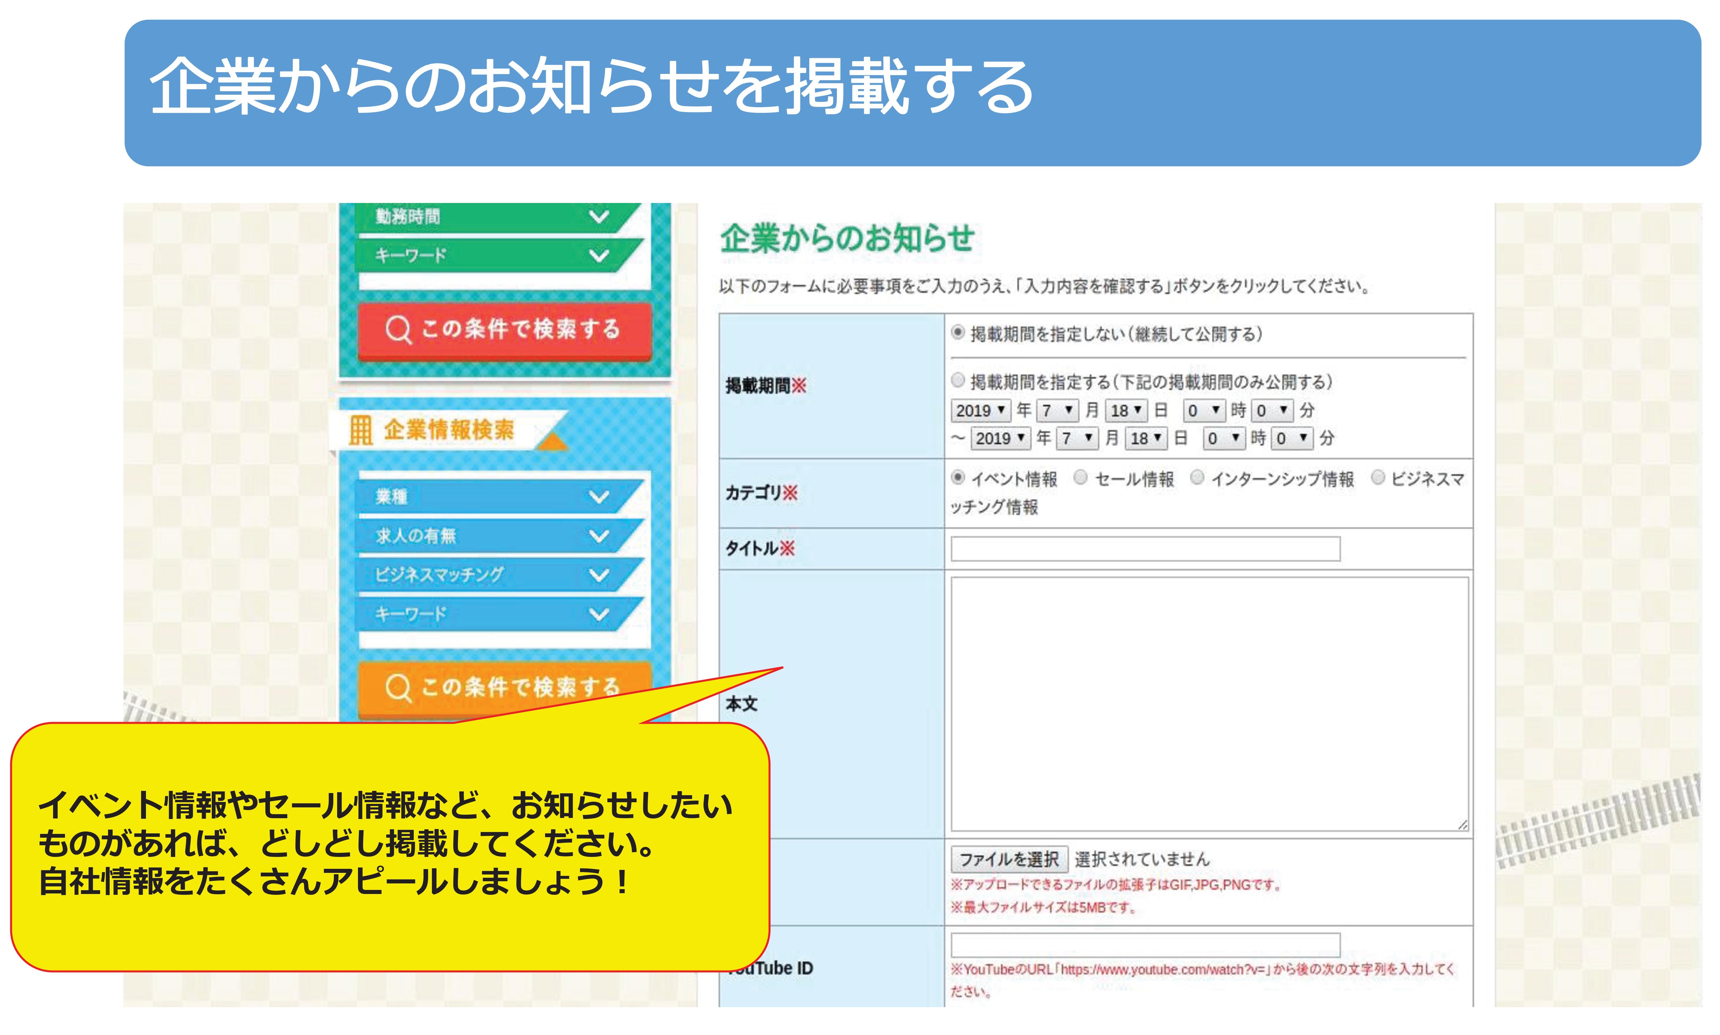Click the YouTube ID input field
This screenshot has height=1035, width=1720.
(1145, 945)
